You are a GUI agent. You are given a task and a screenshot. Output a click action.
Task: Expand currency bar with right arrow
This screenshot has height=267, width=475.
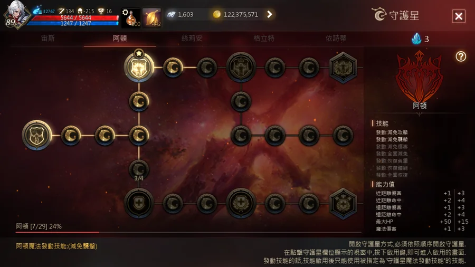(x=269, y=14)
